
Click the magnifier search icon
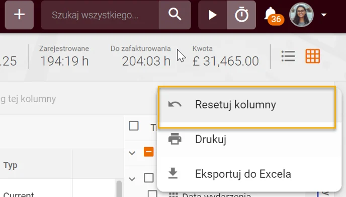click(x=175, y=15)
